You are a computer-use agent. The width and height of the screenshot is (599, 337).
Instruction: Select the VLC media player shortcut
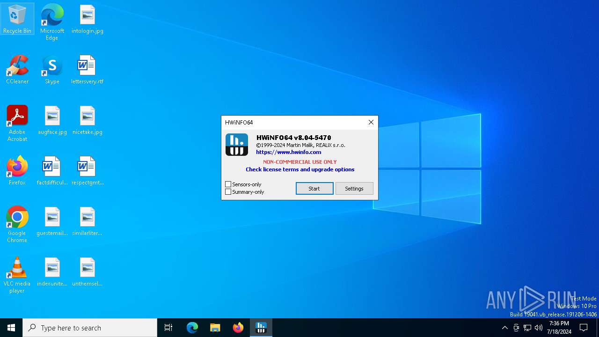(x=17, y=275)
